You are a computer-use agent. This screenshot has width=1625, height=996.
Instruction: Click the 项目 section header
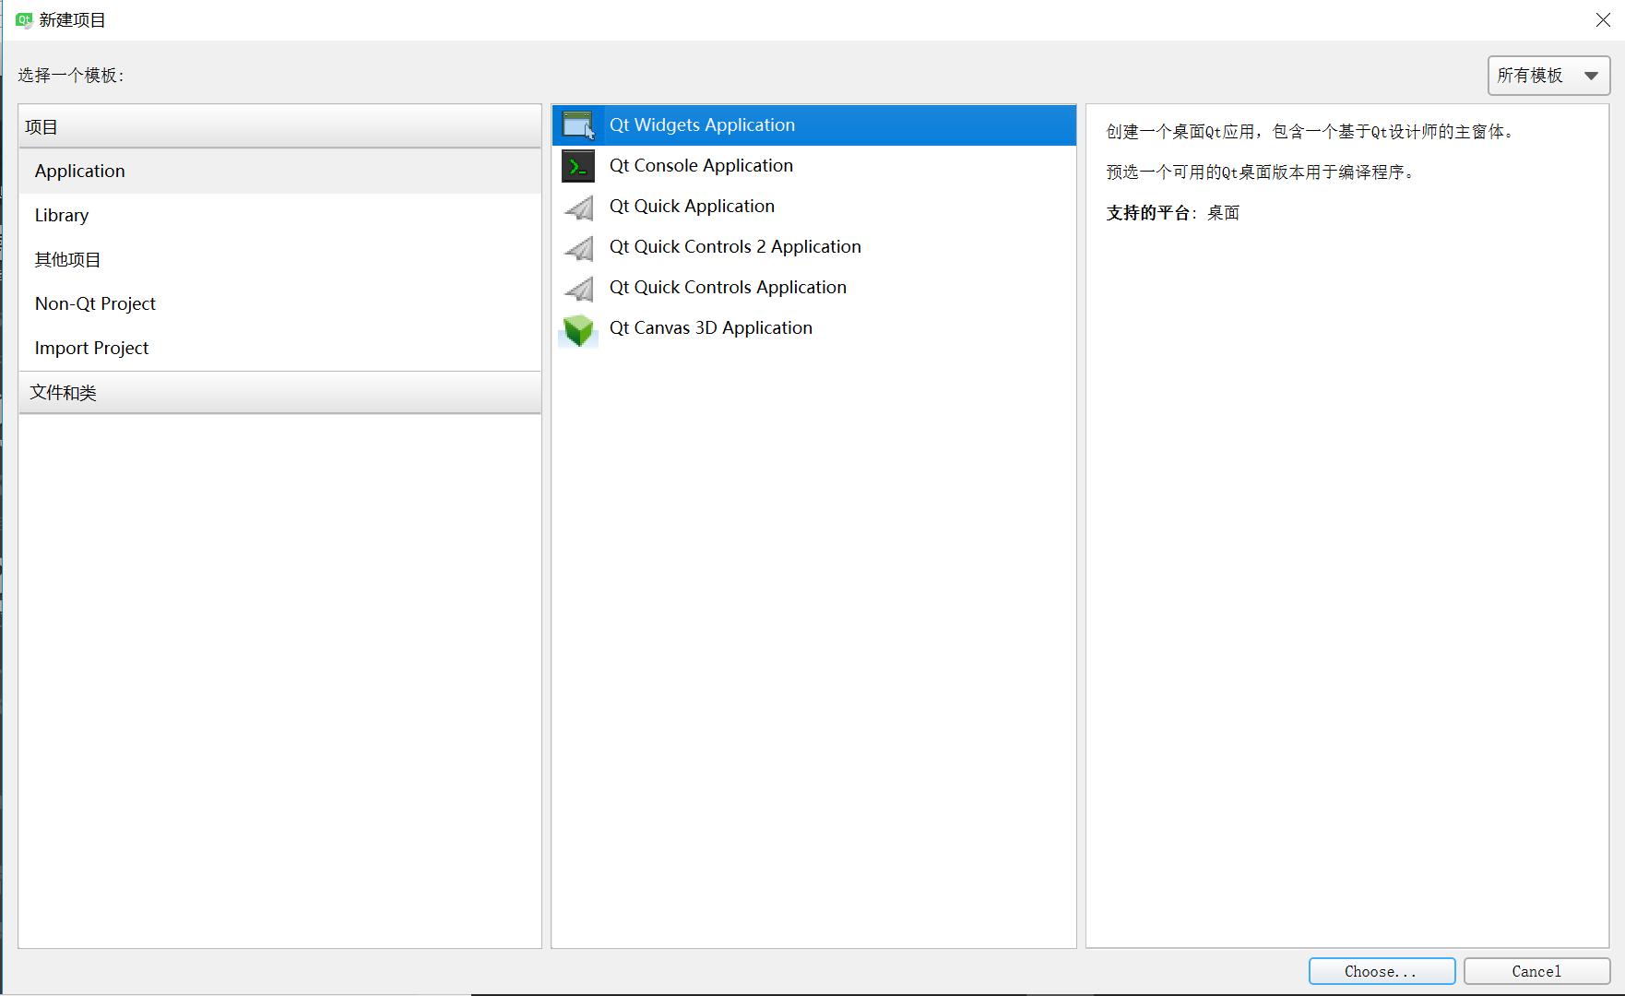tap(279, 127)
